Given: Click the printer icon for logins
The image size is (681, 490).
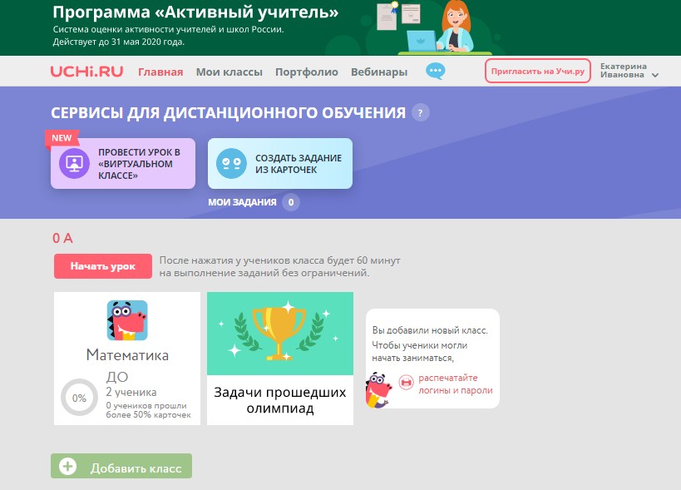Looking at the screenshot, I should 406,383.
